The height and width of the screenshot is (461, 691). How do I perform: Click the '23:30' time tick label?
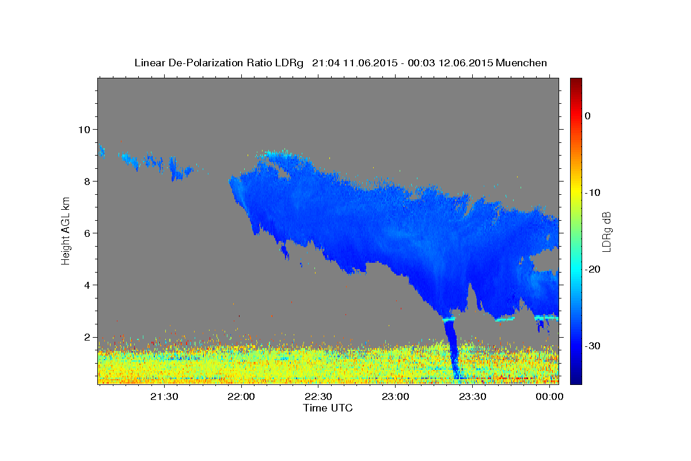(473, 397)
